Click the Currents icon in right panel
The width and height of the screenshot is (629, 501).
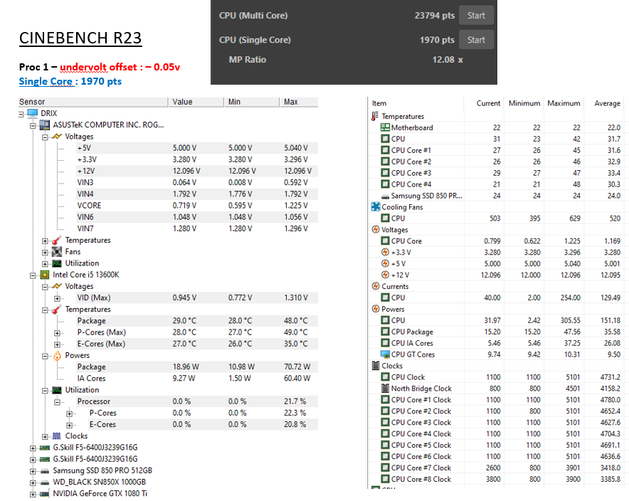coord(376,286)
